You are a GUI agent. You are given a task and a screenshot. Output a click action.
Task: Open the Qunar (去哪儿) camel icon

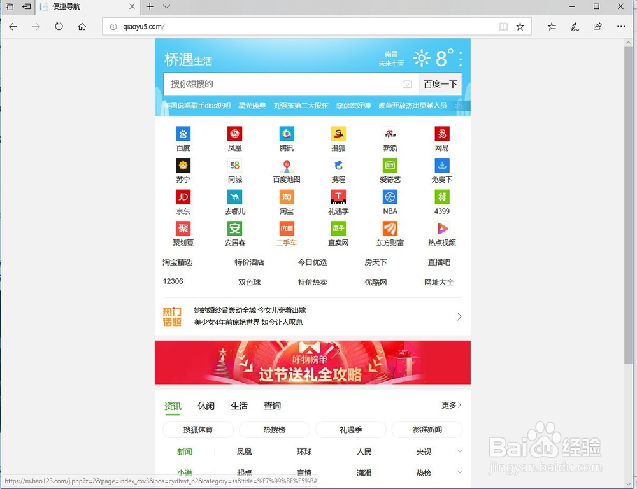pyautogui.click(x=235, y=197)
